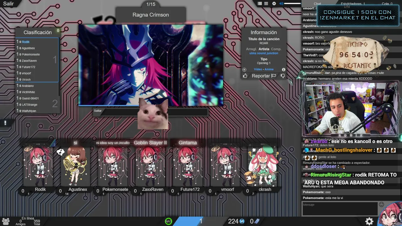Click the exclamation alert icon at left edge
The height and width of the screenshot is (226, 402).
pyautogui.click(x=5, y=123)
